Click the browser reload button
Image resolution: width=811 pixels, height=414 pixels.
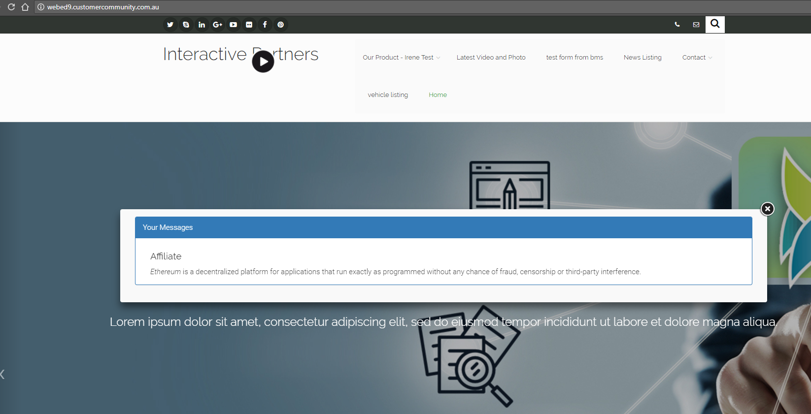click(11, 7)
